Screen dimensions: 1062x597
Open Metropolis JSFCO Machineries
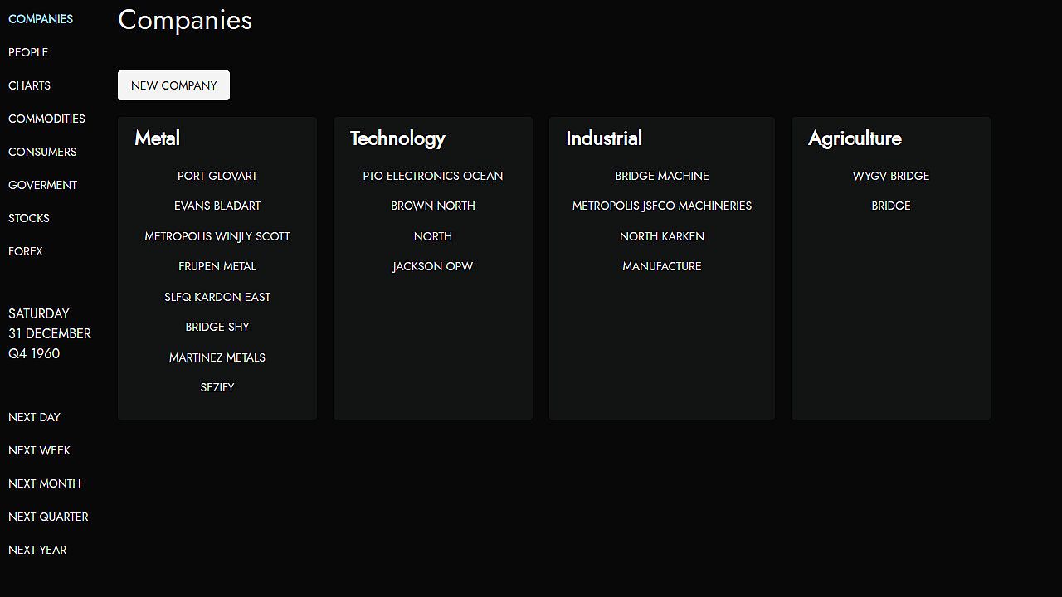point(662,206)
